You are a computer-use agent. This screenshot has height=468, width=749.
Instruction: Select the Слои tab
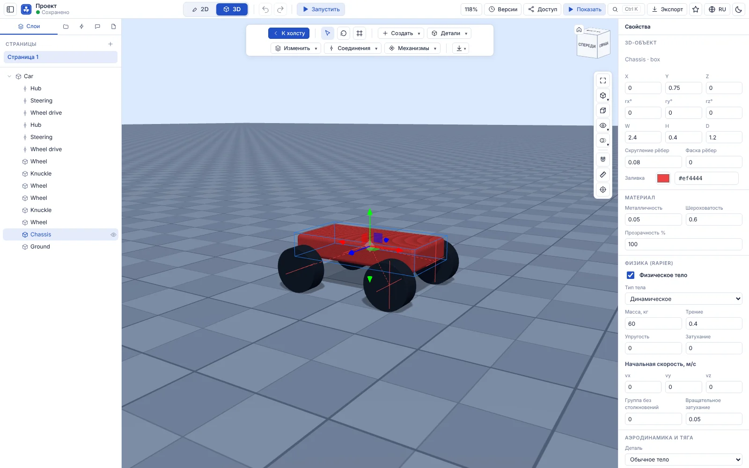(29, 27)
